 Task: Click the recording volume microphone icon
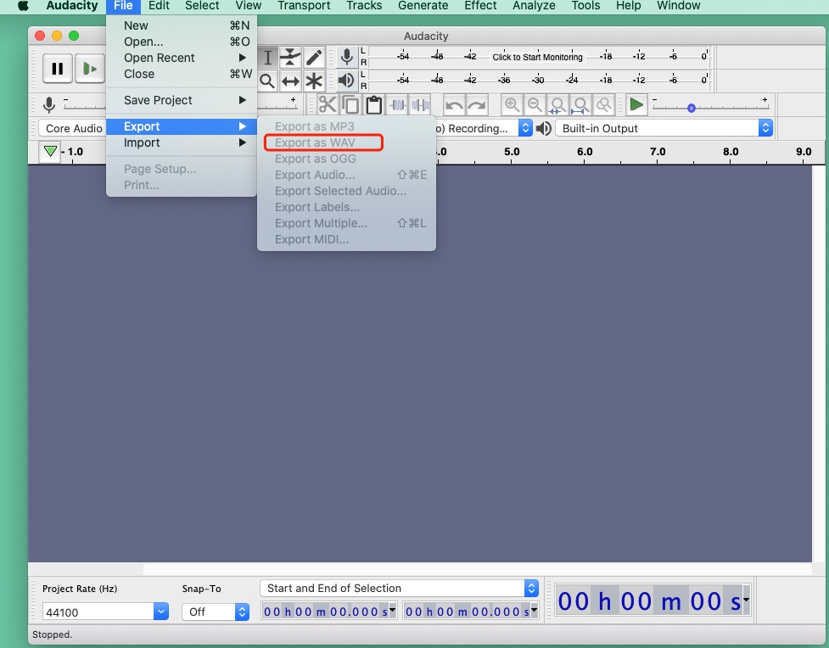pyautogui.click(x=49, y=104)
